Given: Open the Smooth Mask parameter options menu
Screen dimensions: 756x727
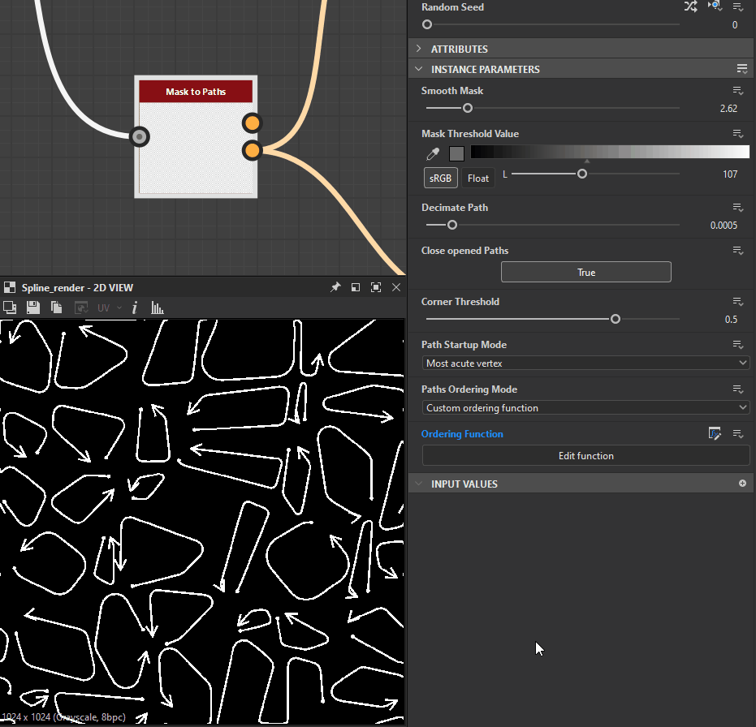Looking at the screenshot, I should tap(737, 91).
